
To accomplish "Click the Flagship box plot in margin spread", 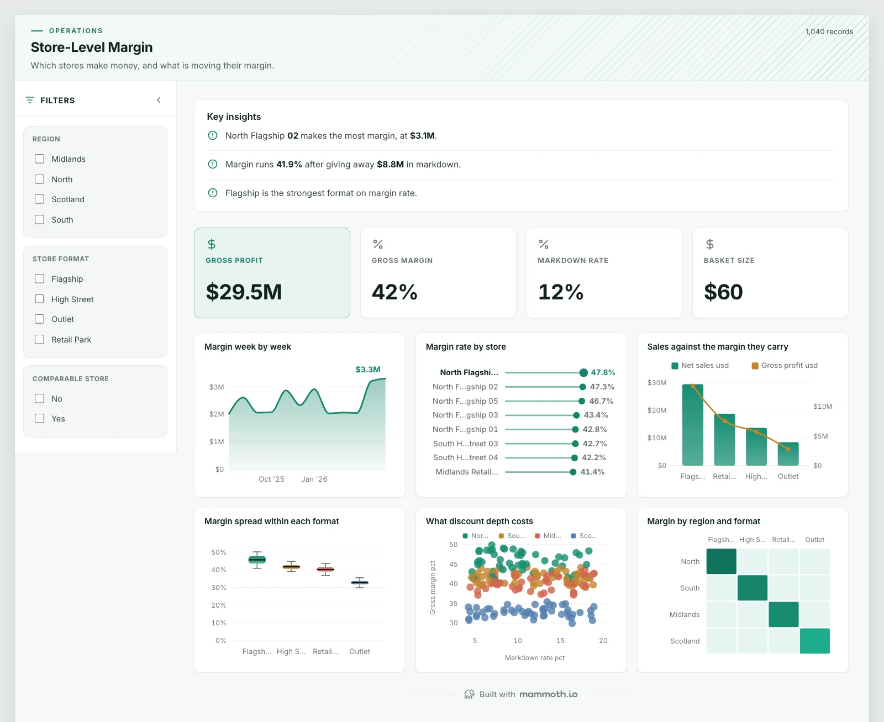I will tap(257, 560).
